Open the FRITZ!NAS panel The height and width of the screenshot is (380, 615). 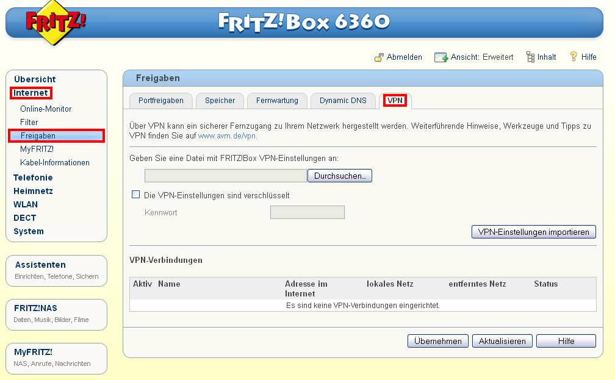point(57,315)
